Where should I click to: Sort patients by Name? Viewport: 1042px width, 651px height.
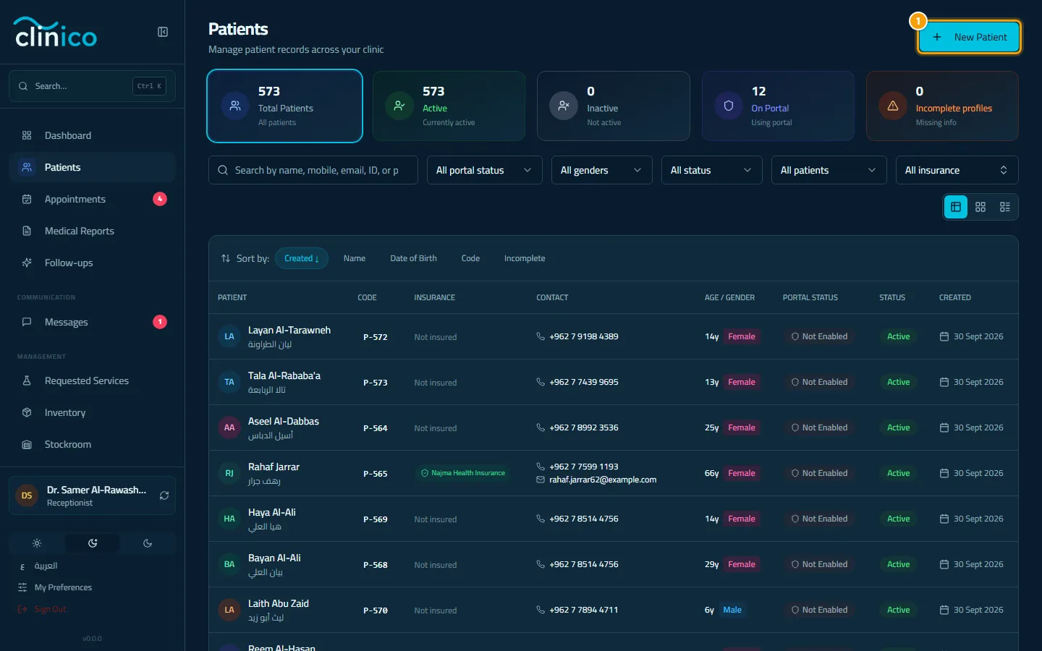tap(355, 258)
